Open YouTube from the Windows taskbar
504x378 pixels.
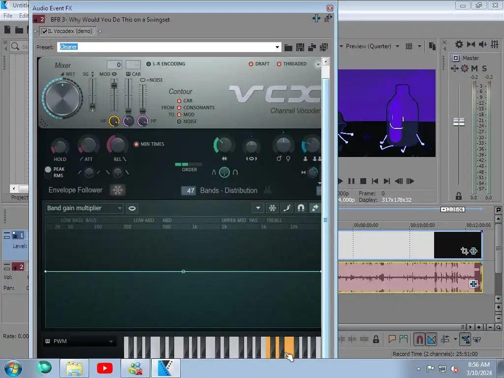[x=105, y=368]
